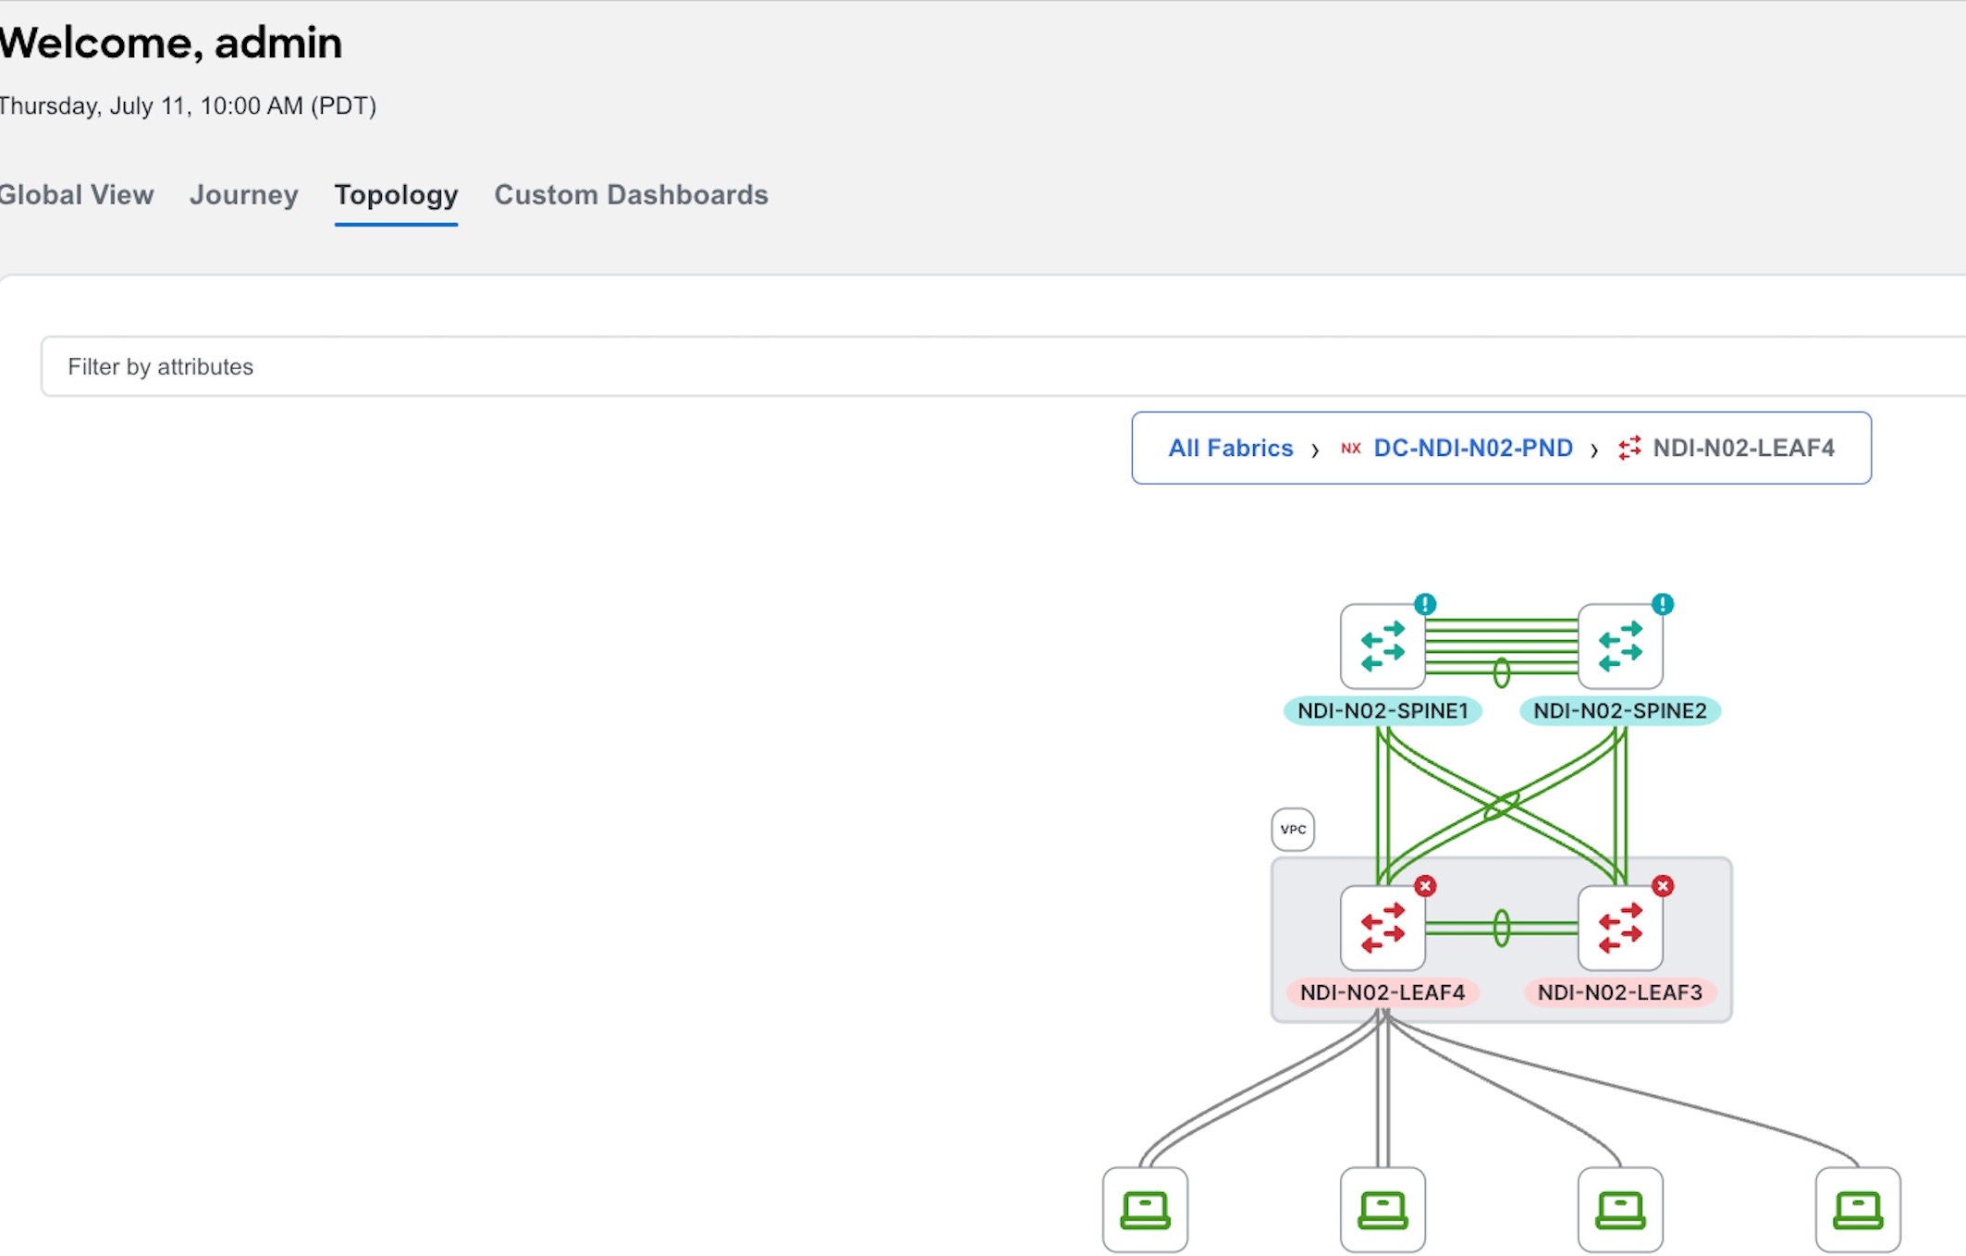Viewport: 1966px width, 1256px height.
Task: Toggle the VPC group label
Action: [x=1291, y=829]
